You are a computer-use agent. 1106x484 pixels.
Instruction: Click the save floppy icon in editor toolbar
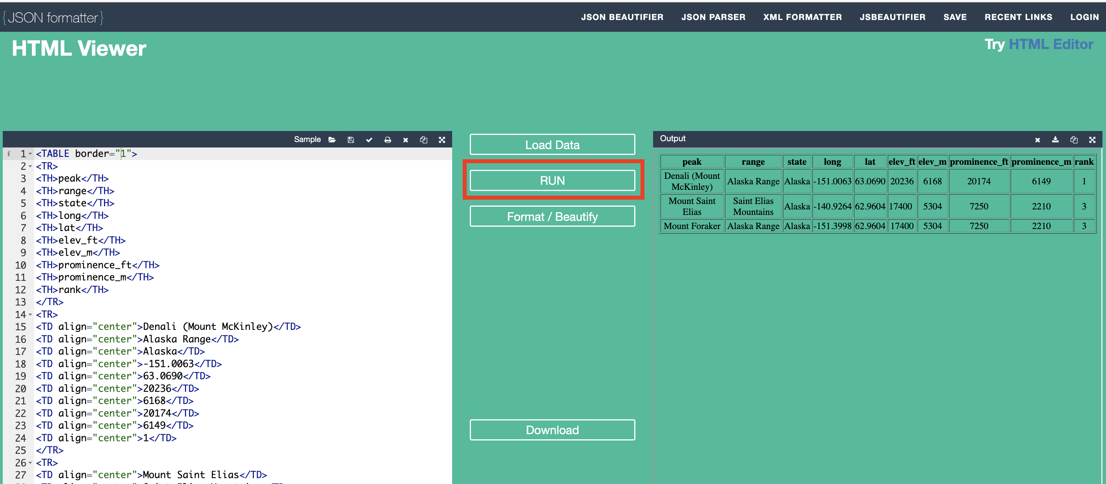(350, 140)
